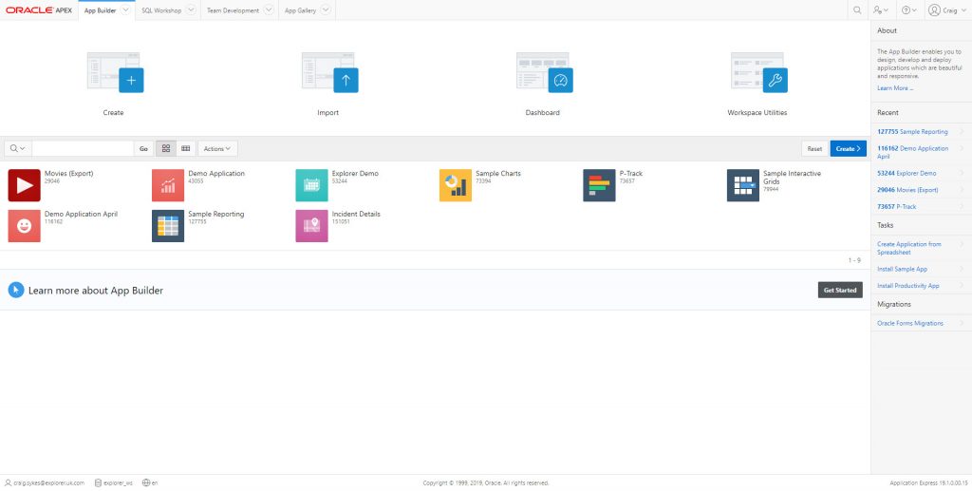Click the user icon in footer
This screenshot has height=491, width=972.
point(8,483)
